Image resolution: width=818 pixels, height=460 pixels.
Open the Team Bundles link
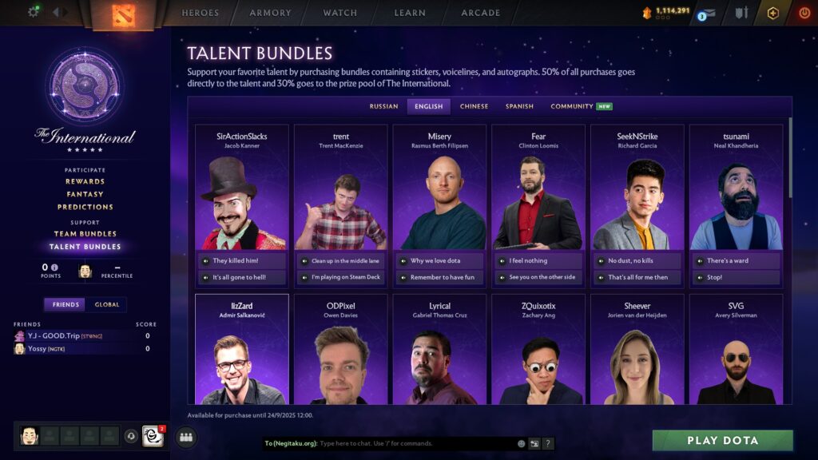(x=85, y=234)
